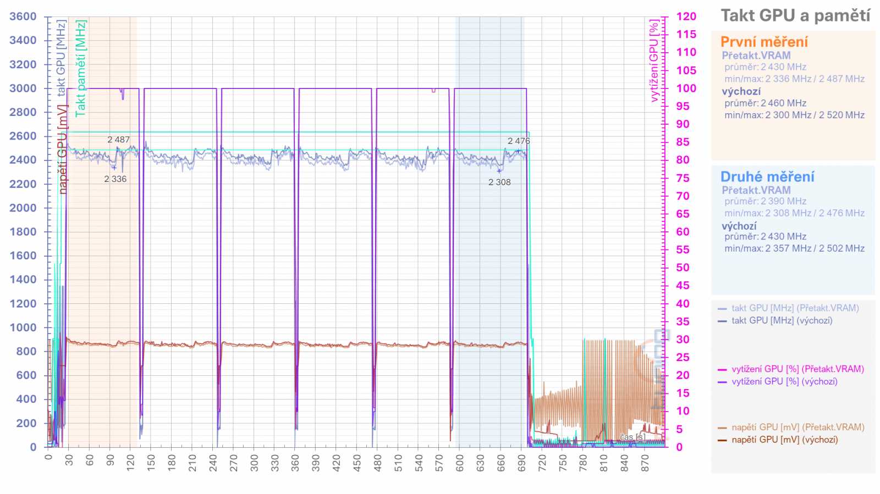Select the 'První měření' heading
Viewport: 880px width, 494px height.
764,42
